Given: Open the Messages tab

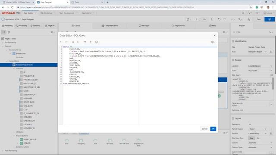Looking at the screenshot, I should (x=144, y=26).
